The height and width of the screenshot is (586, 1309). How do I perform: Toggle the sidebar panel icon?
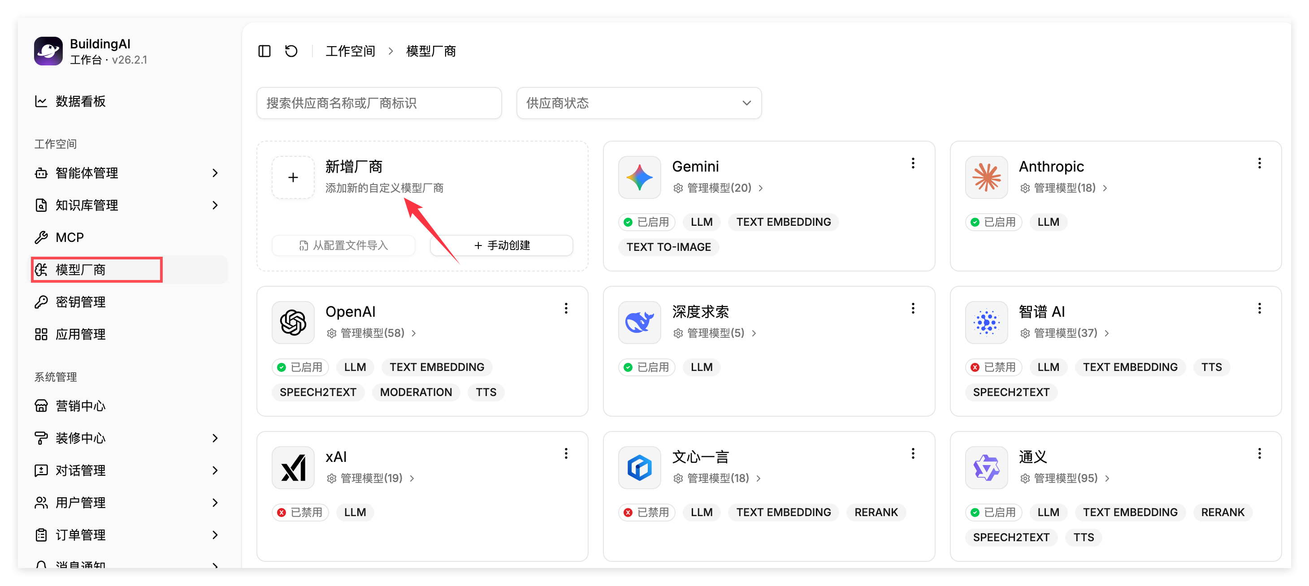click(x=264, y=51)
